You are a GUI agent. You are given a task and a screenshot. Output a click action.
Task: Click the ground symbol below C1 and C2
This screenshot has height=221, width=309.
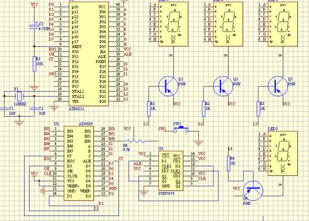[19, 123]
